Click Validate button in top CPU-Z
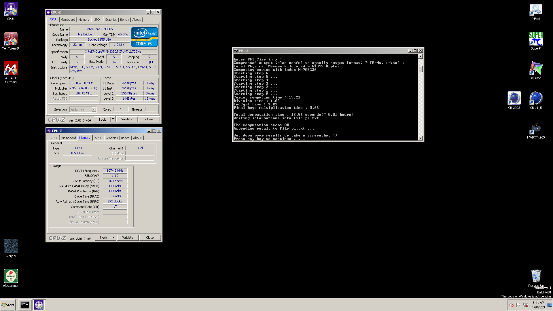This screenshot has width=553, height=311. [x=127, y=119]
